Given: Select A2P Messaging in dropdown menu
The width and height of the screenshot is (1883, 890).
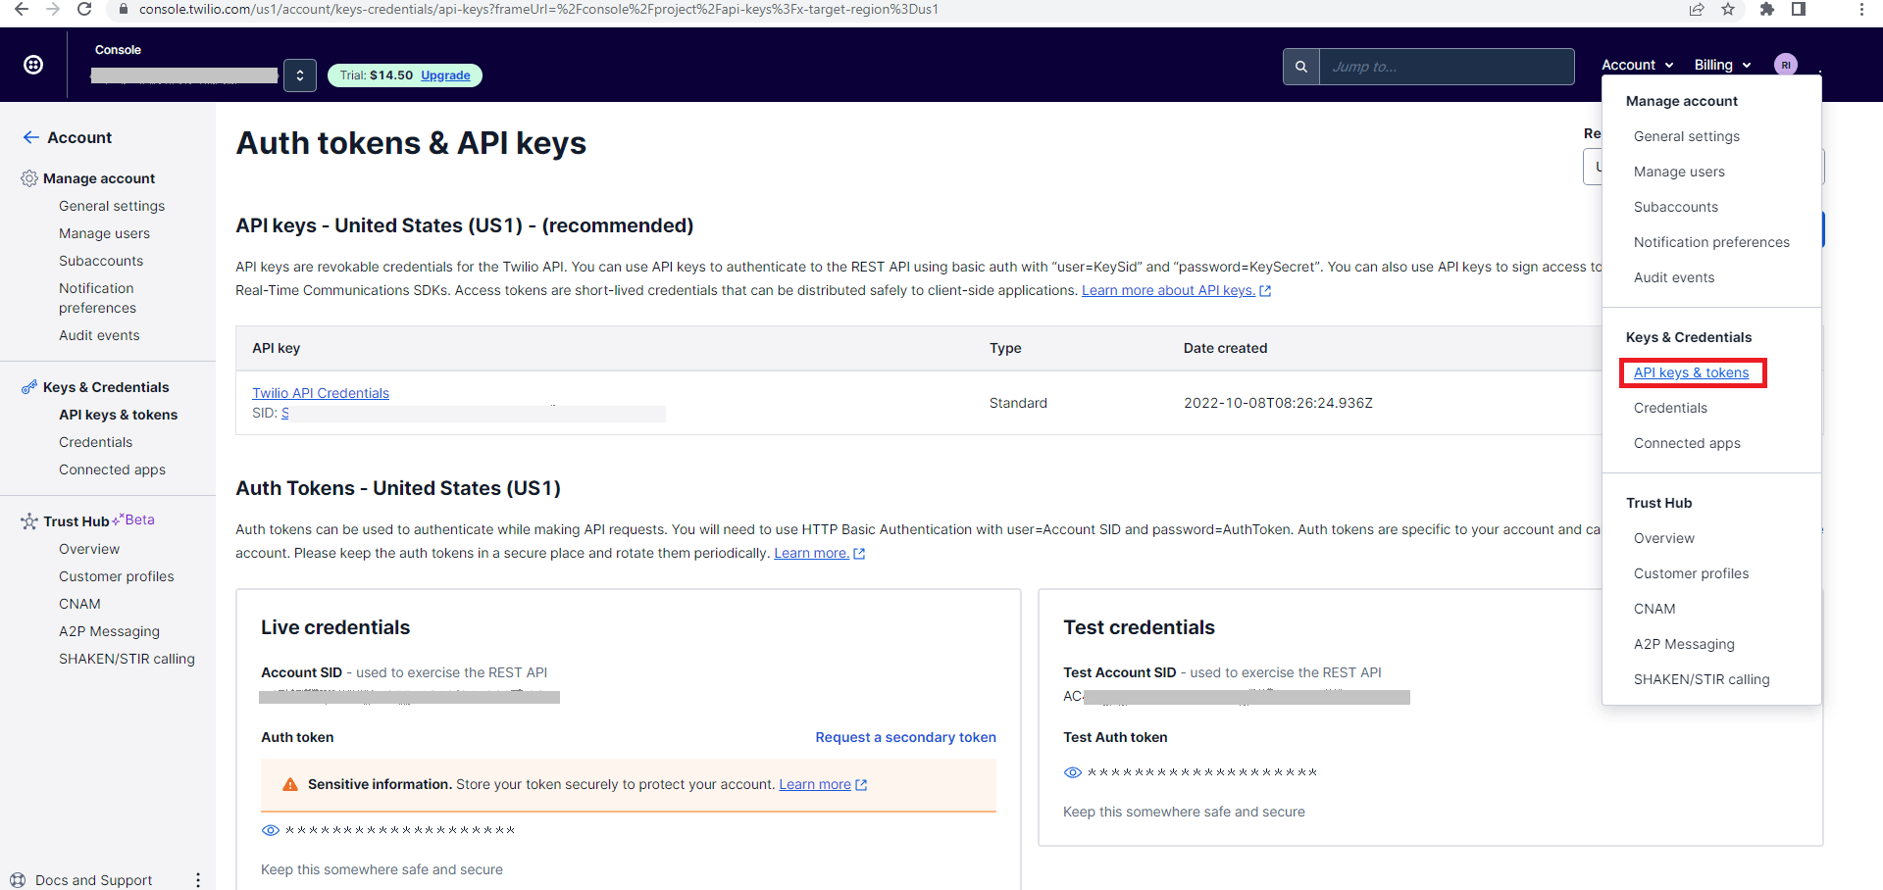Looking at the screenshot, I should pyautogui.click(x=1684, y=644).
